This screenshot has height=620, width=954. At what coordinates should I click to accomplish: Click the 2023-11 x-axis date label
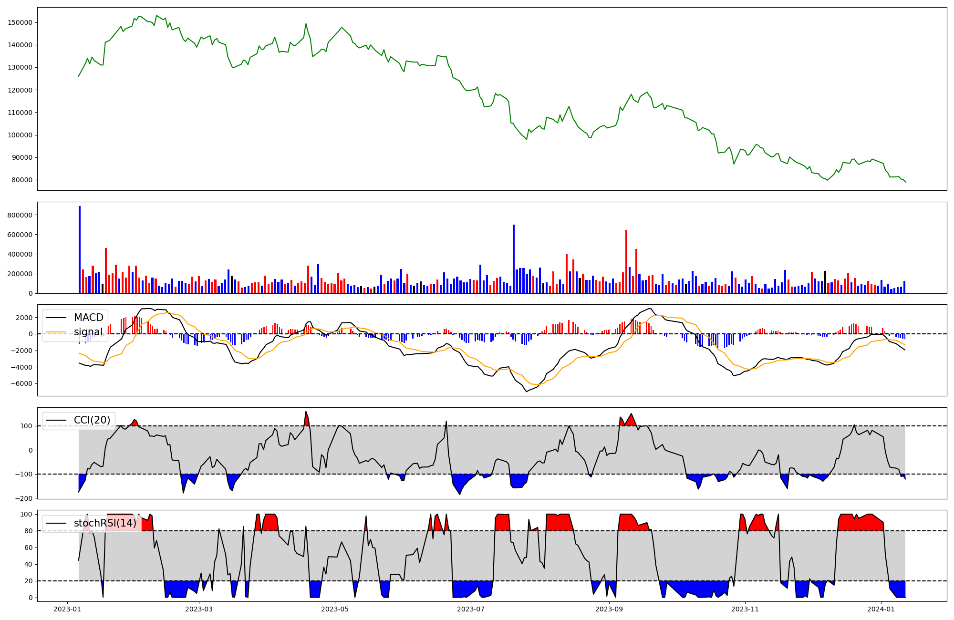pyautogui.click(x=745, y=609)
